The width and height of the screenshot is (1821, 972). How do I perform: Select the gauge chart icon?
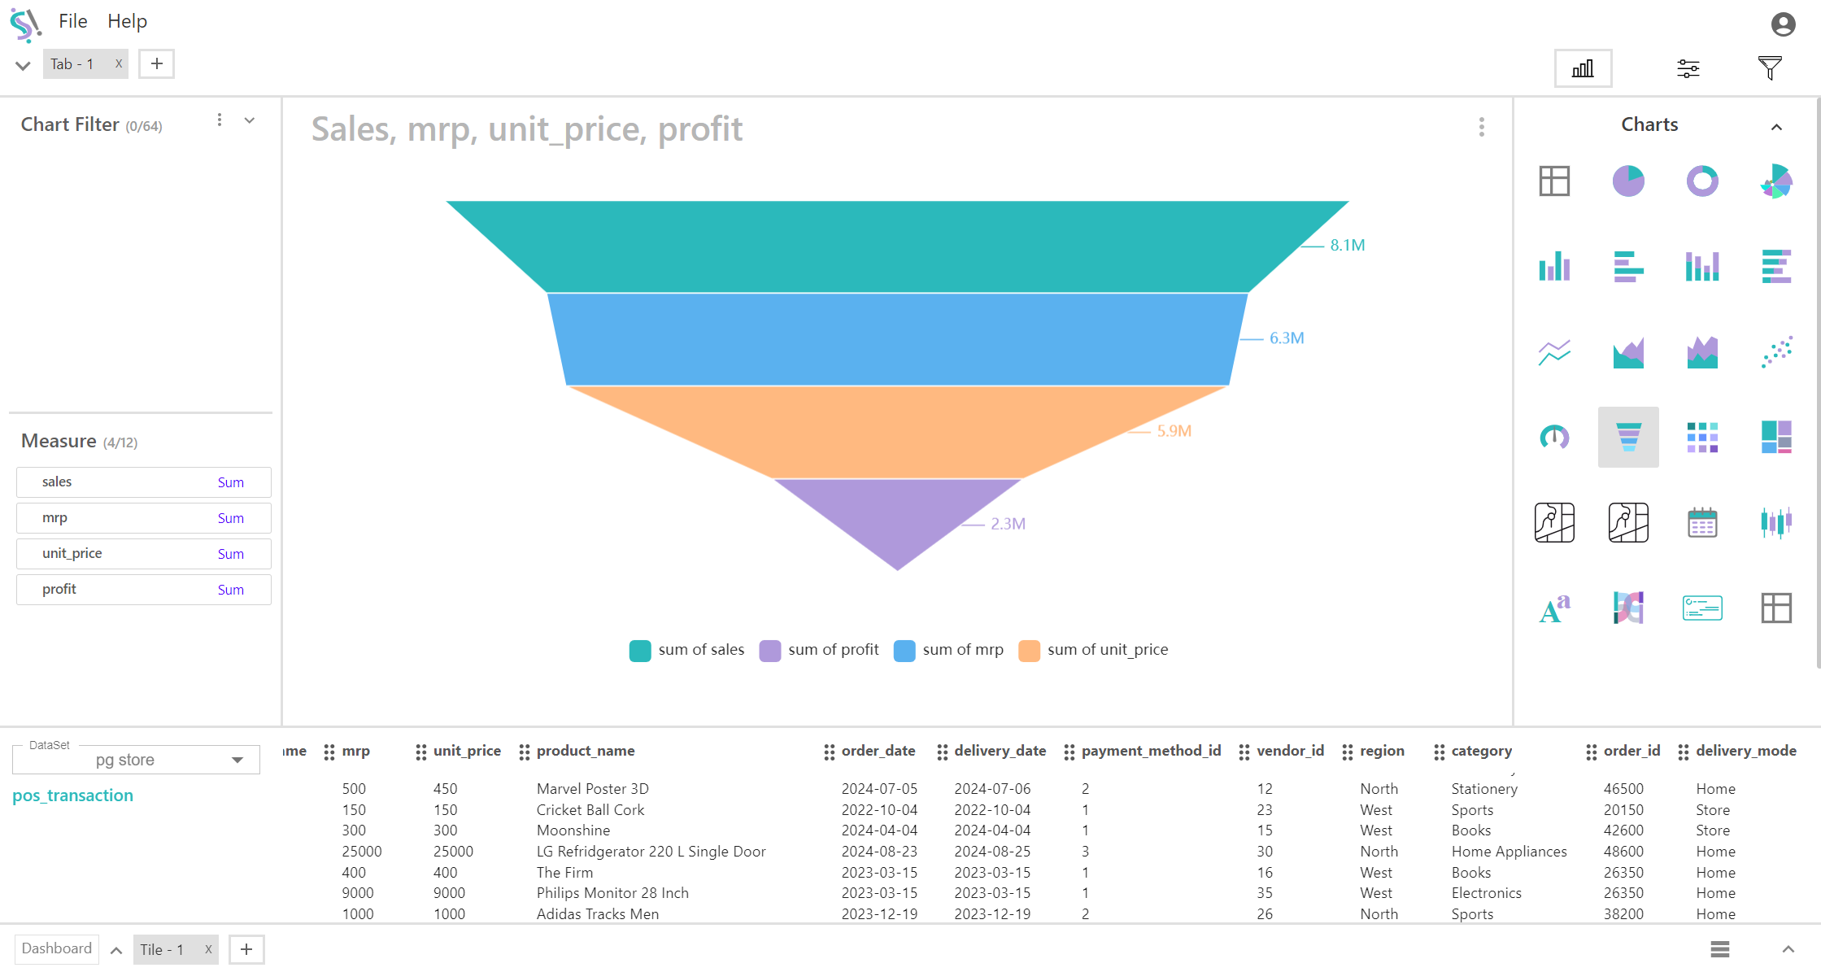point(1554,438)
